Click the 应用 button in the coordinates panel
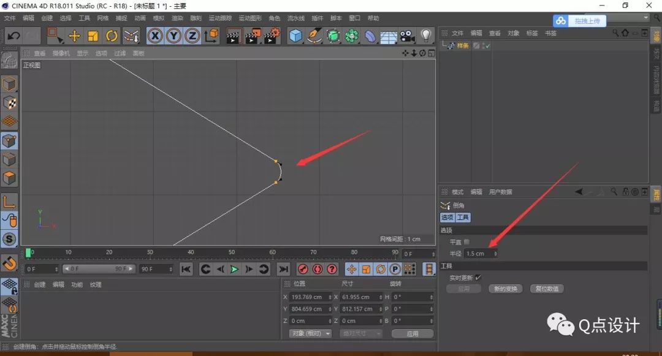662x356 pixels. [413, 333]
